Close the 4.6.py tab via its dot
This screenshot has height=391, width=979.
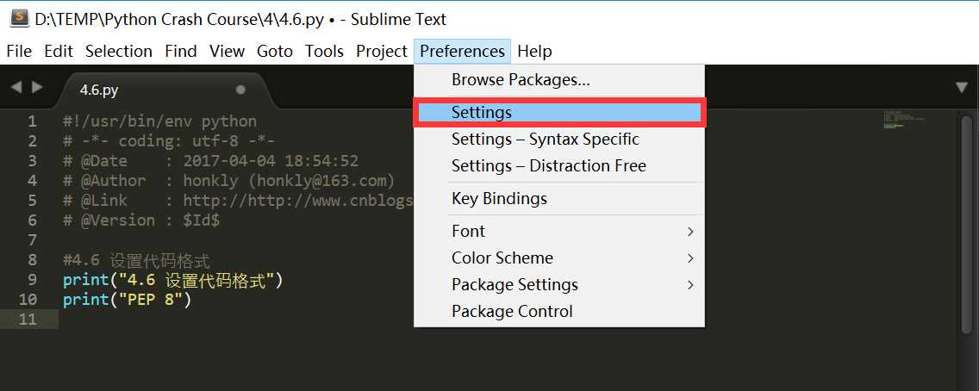[240, 90]
